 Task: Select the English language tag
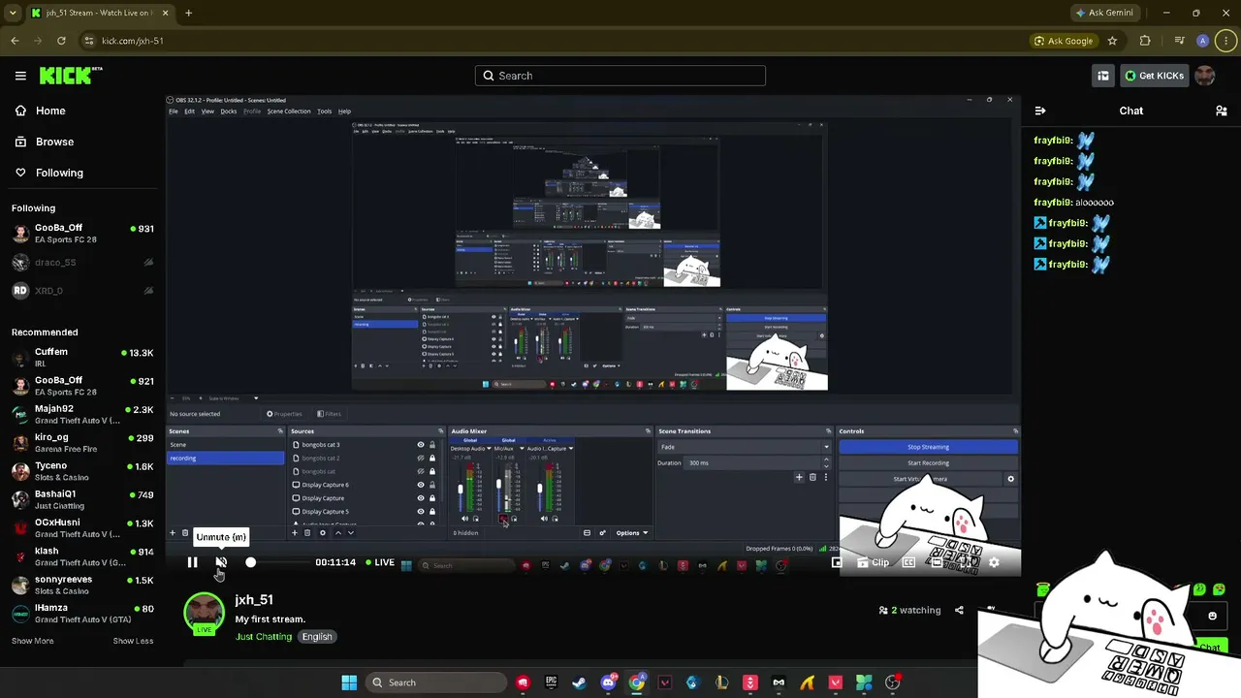317,637
